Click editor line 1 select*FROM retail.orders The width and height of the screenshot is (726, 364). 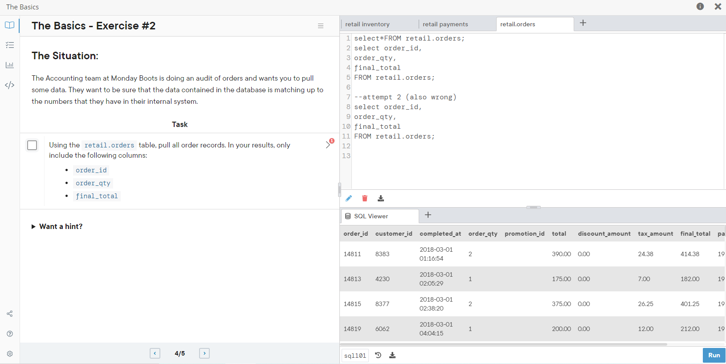click(409, 38)
